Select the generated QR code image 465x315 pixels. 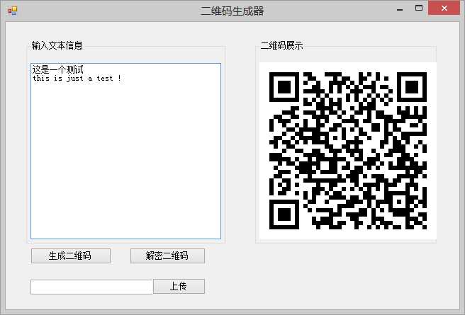(347, 150)
